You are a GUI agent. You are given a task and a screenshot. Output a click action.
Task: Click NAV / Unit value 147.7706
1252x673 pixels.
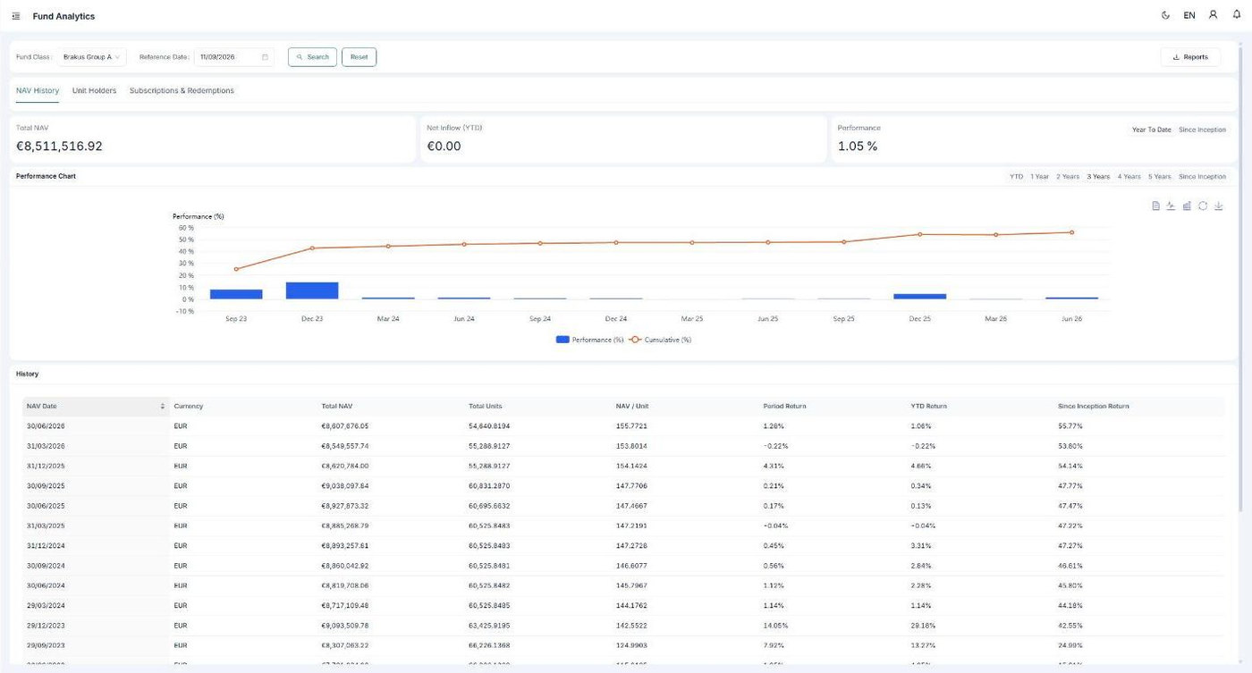click(632, 486)
